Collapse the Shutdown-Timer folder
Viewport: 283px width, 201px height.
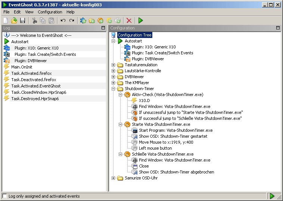point(114,89)
